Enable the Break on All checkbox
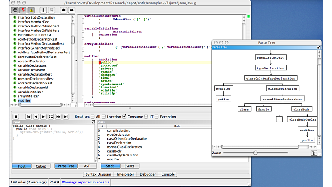Viewport: 332px width, 187px height. tap(92, 117)
